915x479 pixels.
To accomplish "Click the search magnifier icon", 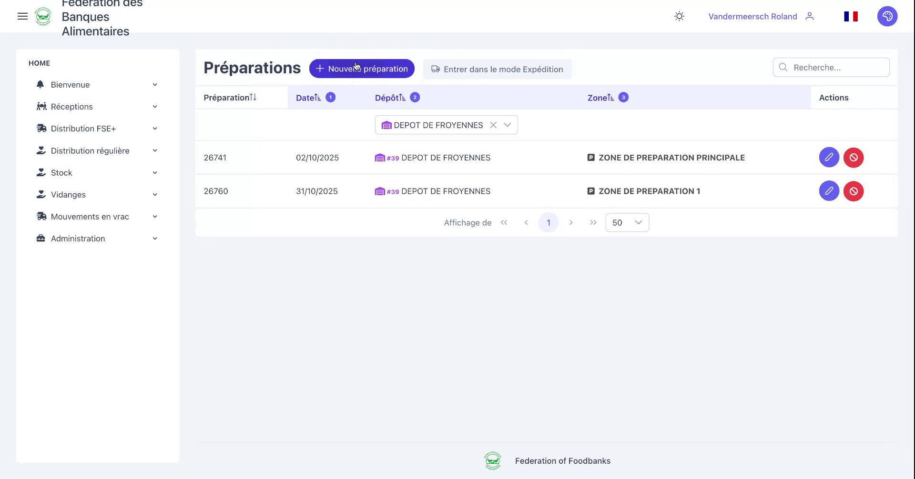I will tap(783, 67).
